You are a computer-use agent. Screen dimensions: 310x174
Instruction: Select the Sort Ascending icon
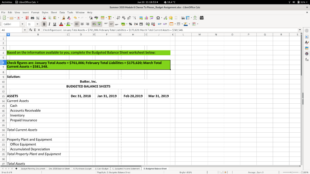[124, 18]
